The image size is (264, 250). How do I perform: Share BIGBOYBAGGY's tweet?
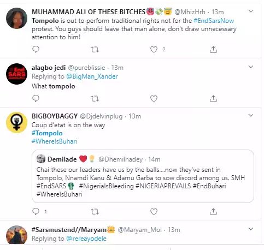point(213,211)
